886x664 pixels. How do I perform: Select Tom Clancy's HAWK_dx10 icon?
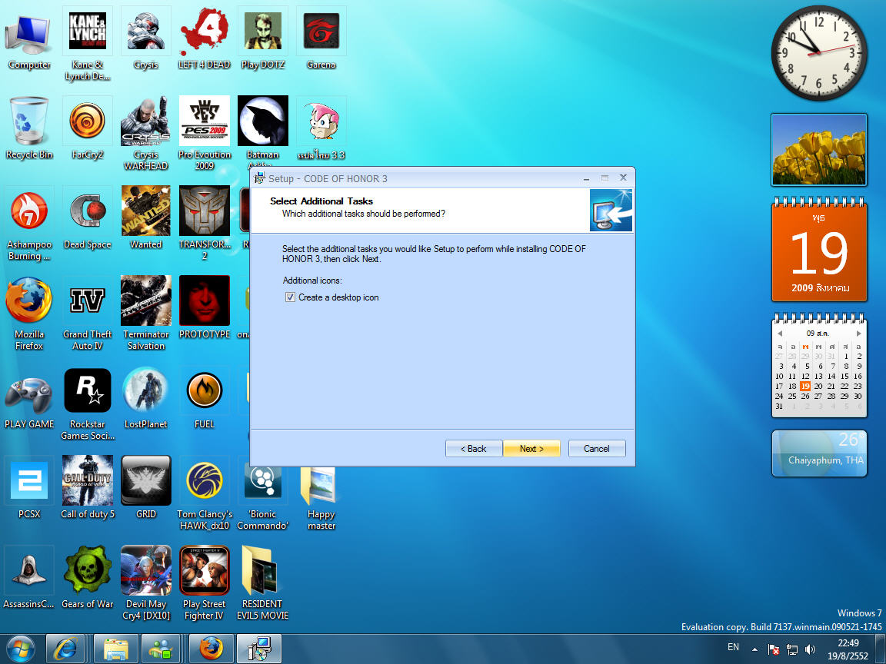[205, 494]
